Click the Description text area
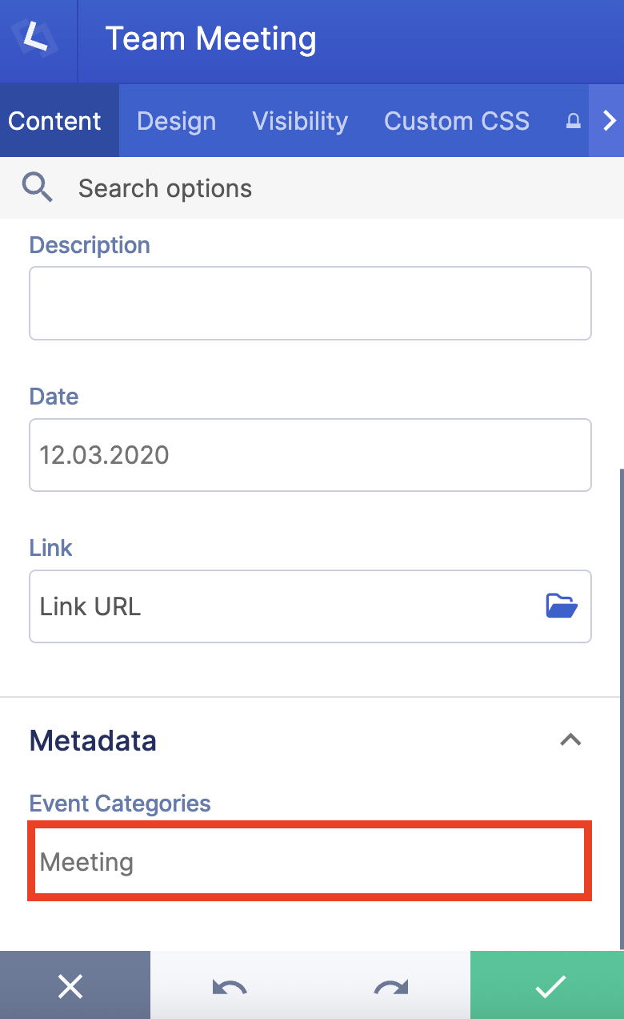624x1019 pixels. [x=310, y=303]
